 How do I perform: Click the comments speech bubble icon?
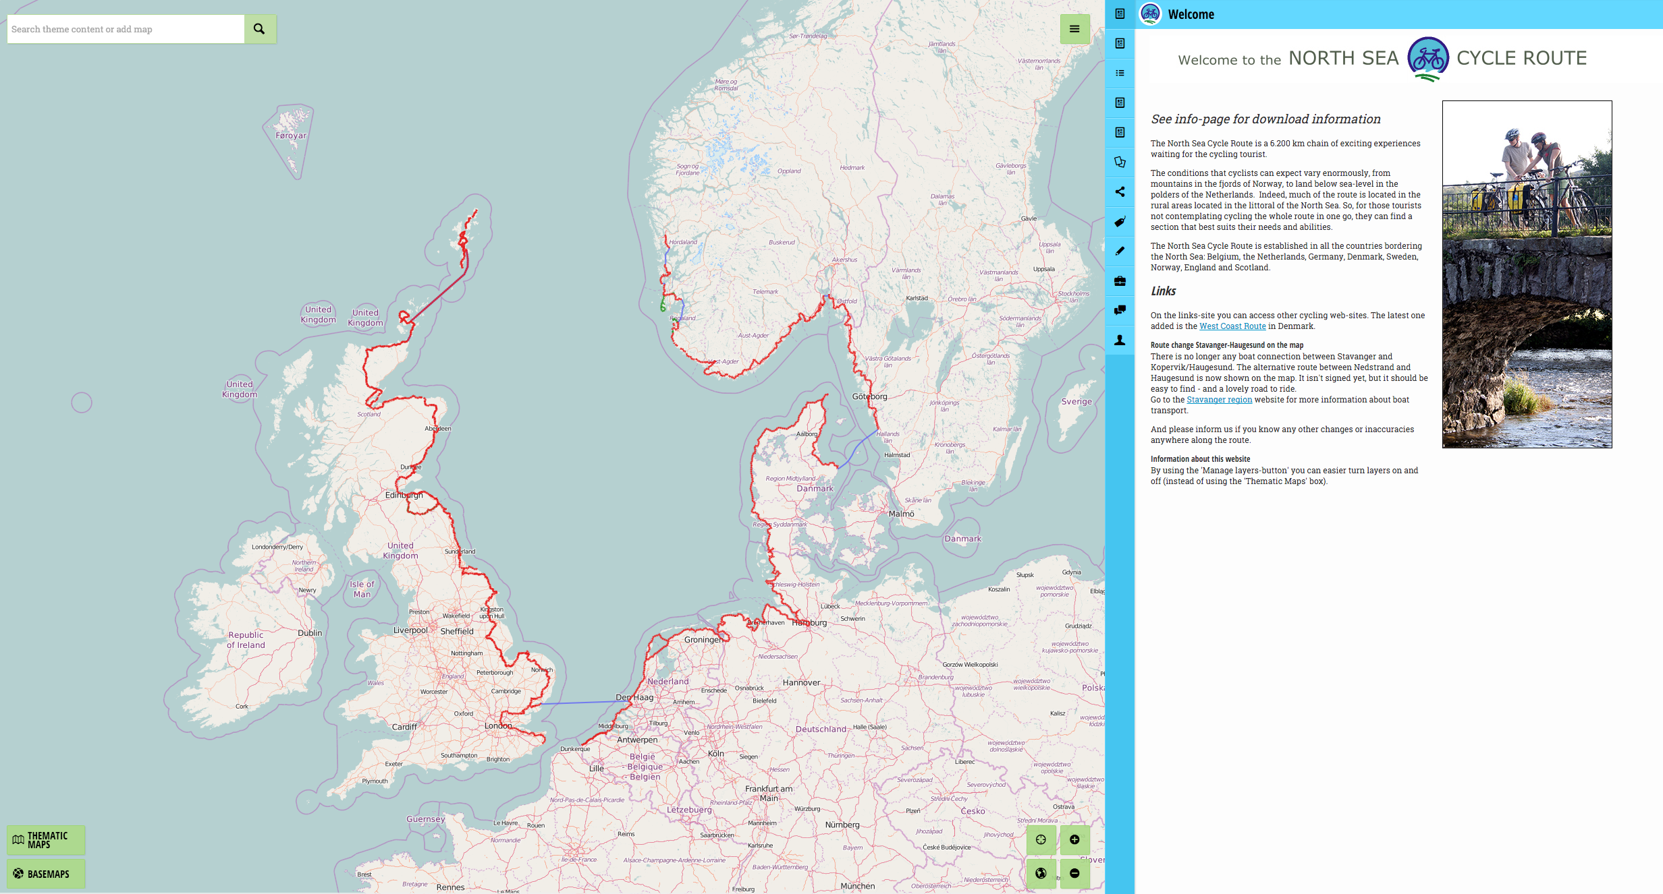point(1120,310)
